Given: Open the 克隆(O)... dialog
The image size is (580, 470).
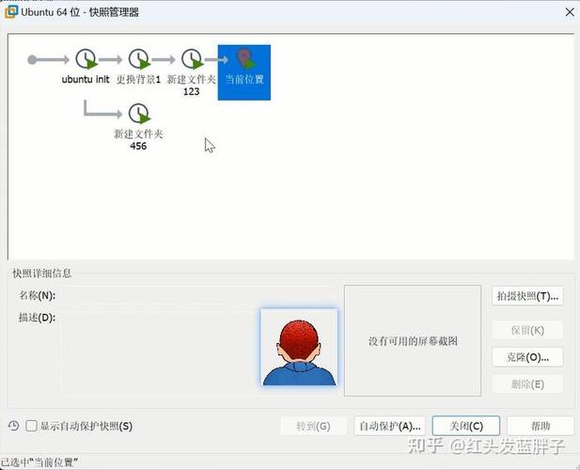Looking at the screenshot, I should pyautogui.click(x=527, y=357).
